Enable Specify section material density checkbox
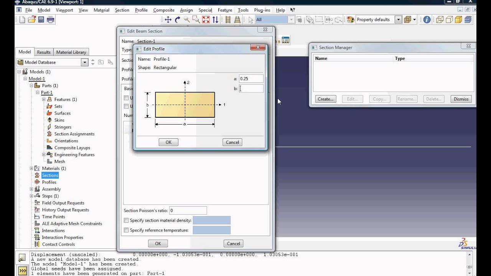Image resolution: width=491 pixels, height=276 pixels. (x=126, y=220)
